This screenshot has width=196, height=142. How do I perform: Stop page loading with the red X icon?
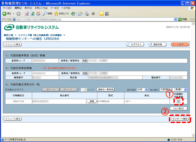coord(27,14)
